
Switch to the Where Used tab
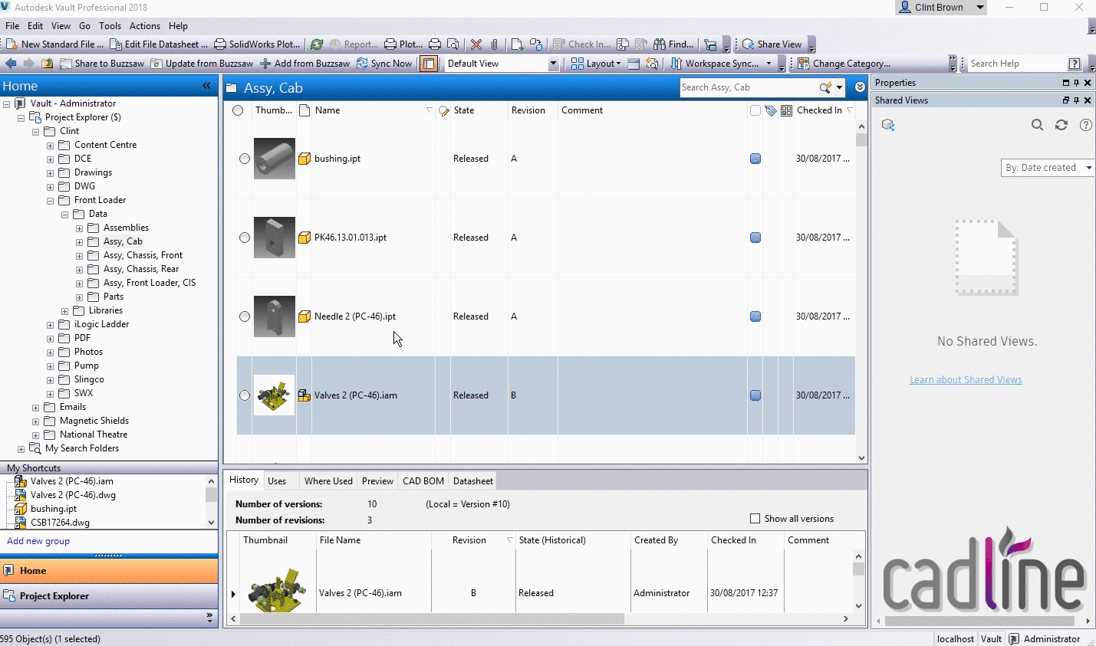[328, 481]
